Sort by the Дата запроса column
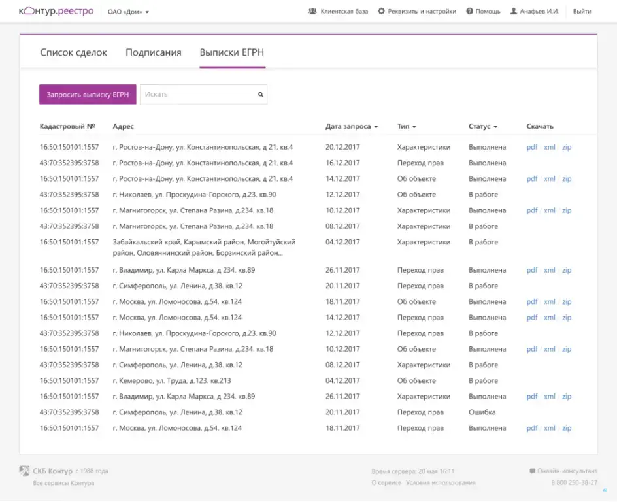This screenshot has width=617, height=502. 352,126
